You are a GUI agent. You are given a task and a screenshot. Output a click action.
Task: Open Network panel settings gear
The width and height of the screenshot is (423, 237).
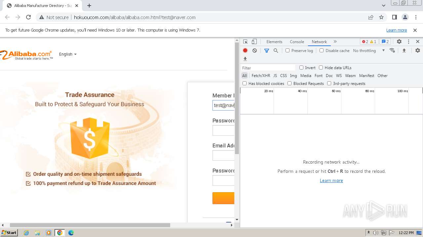[418, 50]
